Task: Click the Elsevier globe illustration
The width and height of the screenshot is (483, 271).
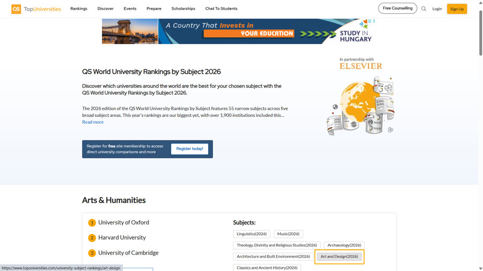Action: [360, 106]
